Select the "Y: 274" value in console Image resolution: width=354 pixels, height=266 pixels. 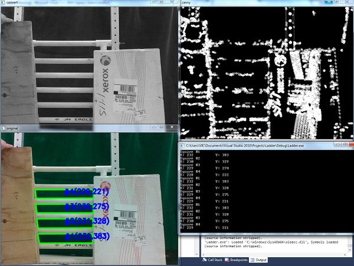pos(222,168)
